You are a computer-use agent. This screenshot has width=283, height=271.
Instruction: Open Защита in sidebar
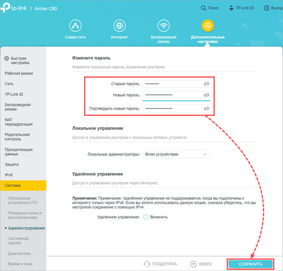point(12,165)
